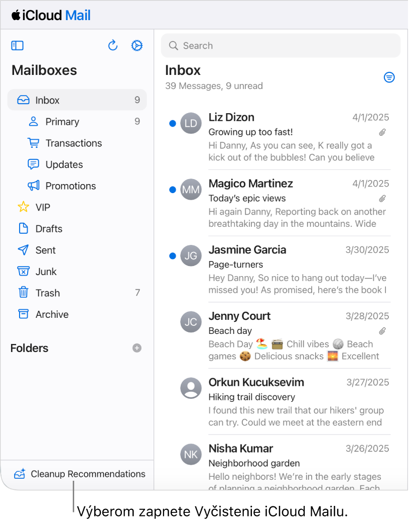Click the unread dot beside Liz Dizon
Image resolution: width=410 pixels, height=523 pixels.
pyautogui.click(x=173, y=124)
